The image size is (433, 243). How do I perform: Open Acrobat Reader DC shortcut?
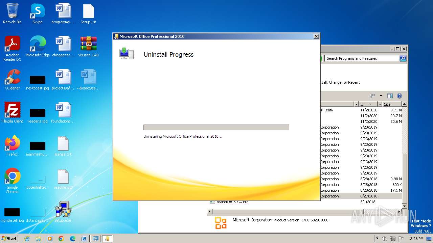(12, 49)
